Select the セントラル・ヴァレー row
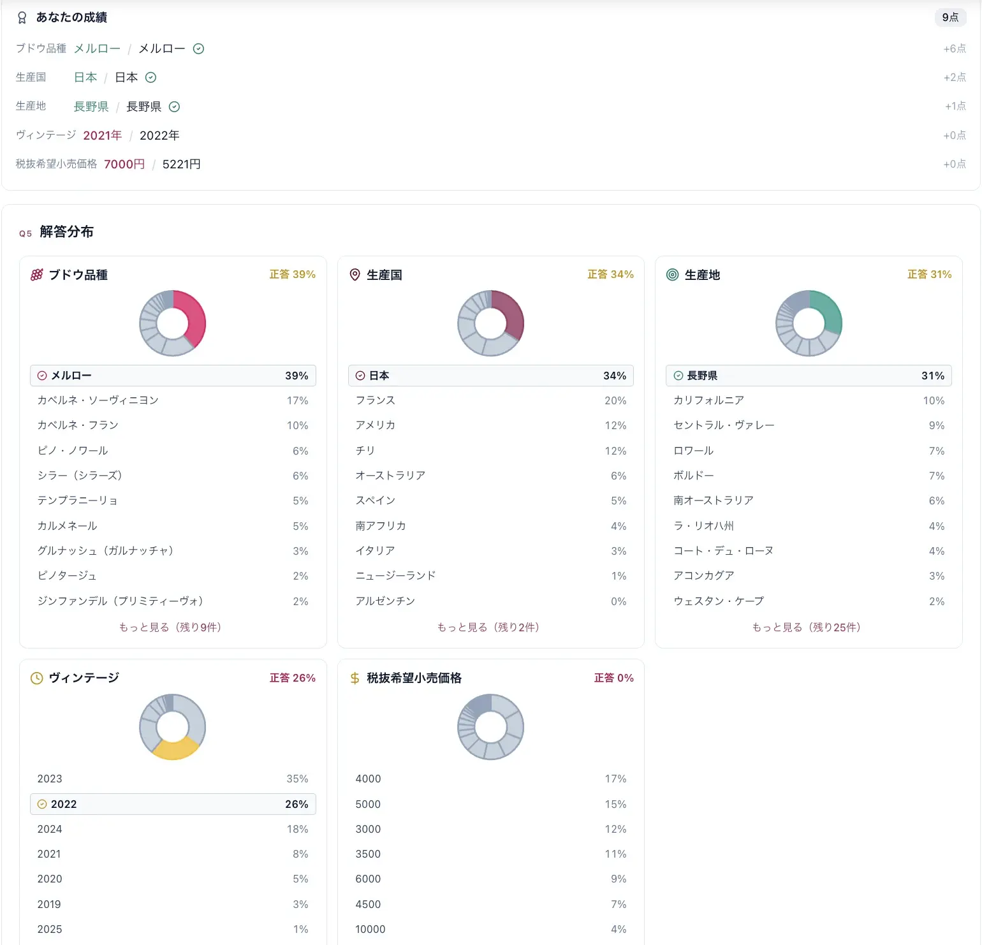 click(809, 425)
